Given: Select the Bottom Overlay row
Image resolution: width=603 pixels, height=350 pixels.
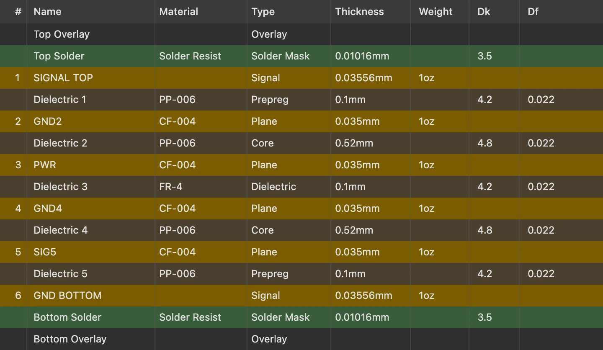Looking at the screenshot, I should (x=70, y=339).
